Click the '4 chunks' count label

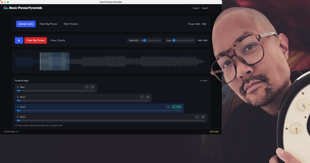(x=203, y=81)
